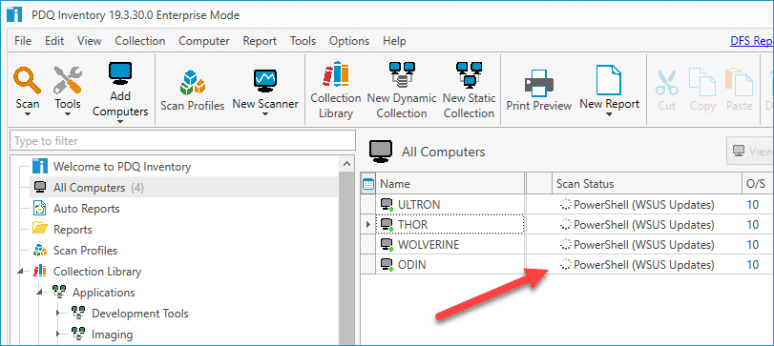This screenshot has width=774, height=346.
Task: Open the Tools menu in menu bar
Action: [303, 41]
